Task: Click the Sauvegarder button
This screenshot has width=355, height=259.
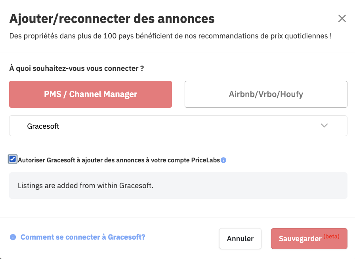Action: pyautogui.click(x=309, y=239)
